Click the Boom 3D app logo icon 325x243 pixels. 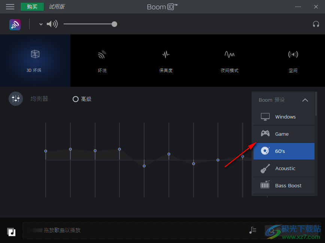click(15, 24)
